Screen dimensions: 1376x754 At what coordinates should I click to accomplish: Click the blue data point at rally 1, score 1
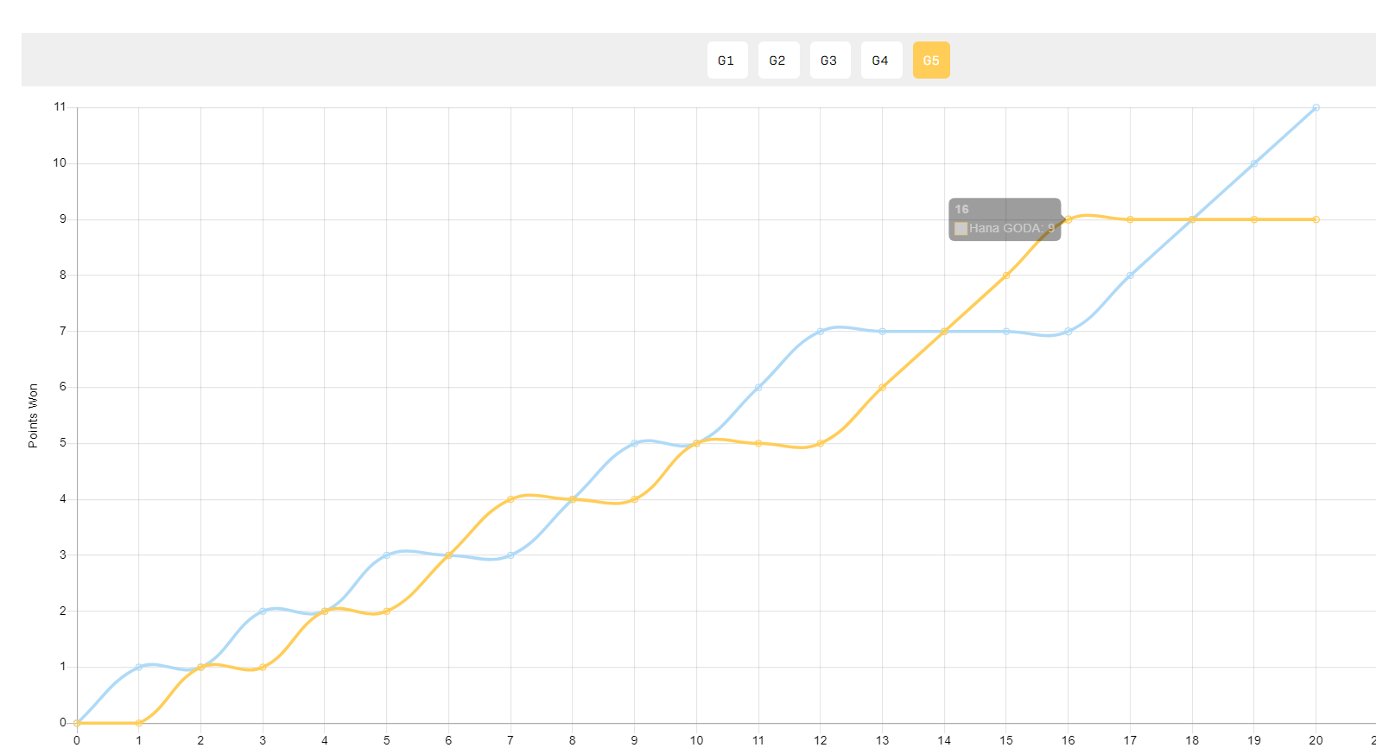[138, 667]
